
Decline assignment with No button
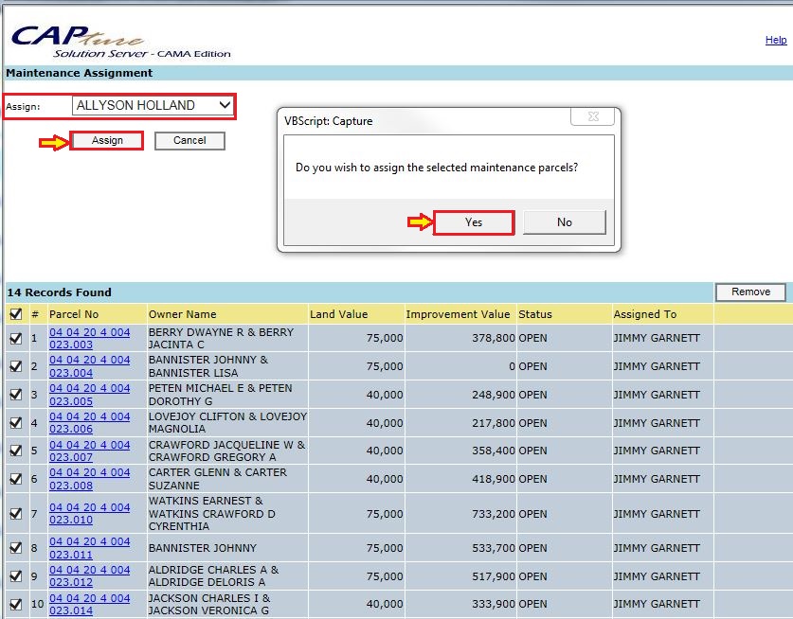pos(565,222)
